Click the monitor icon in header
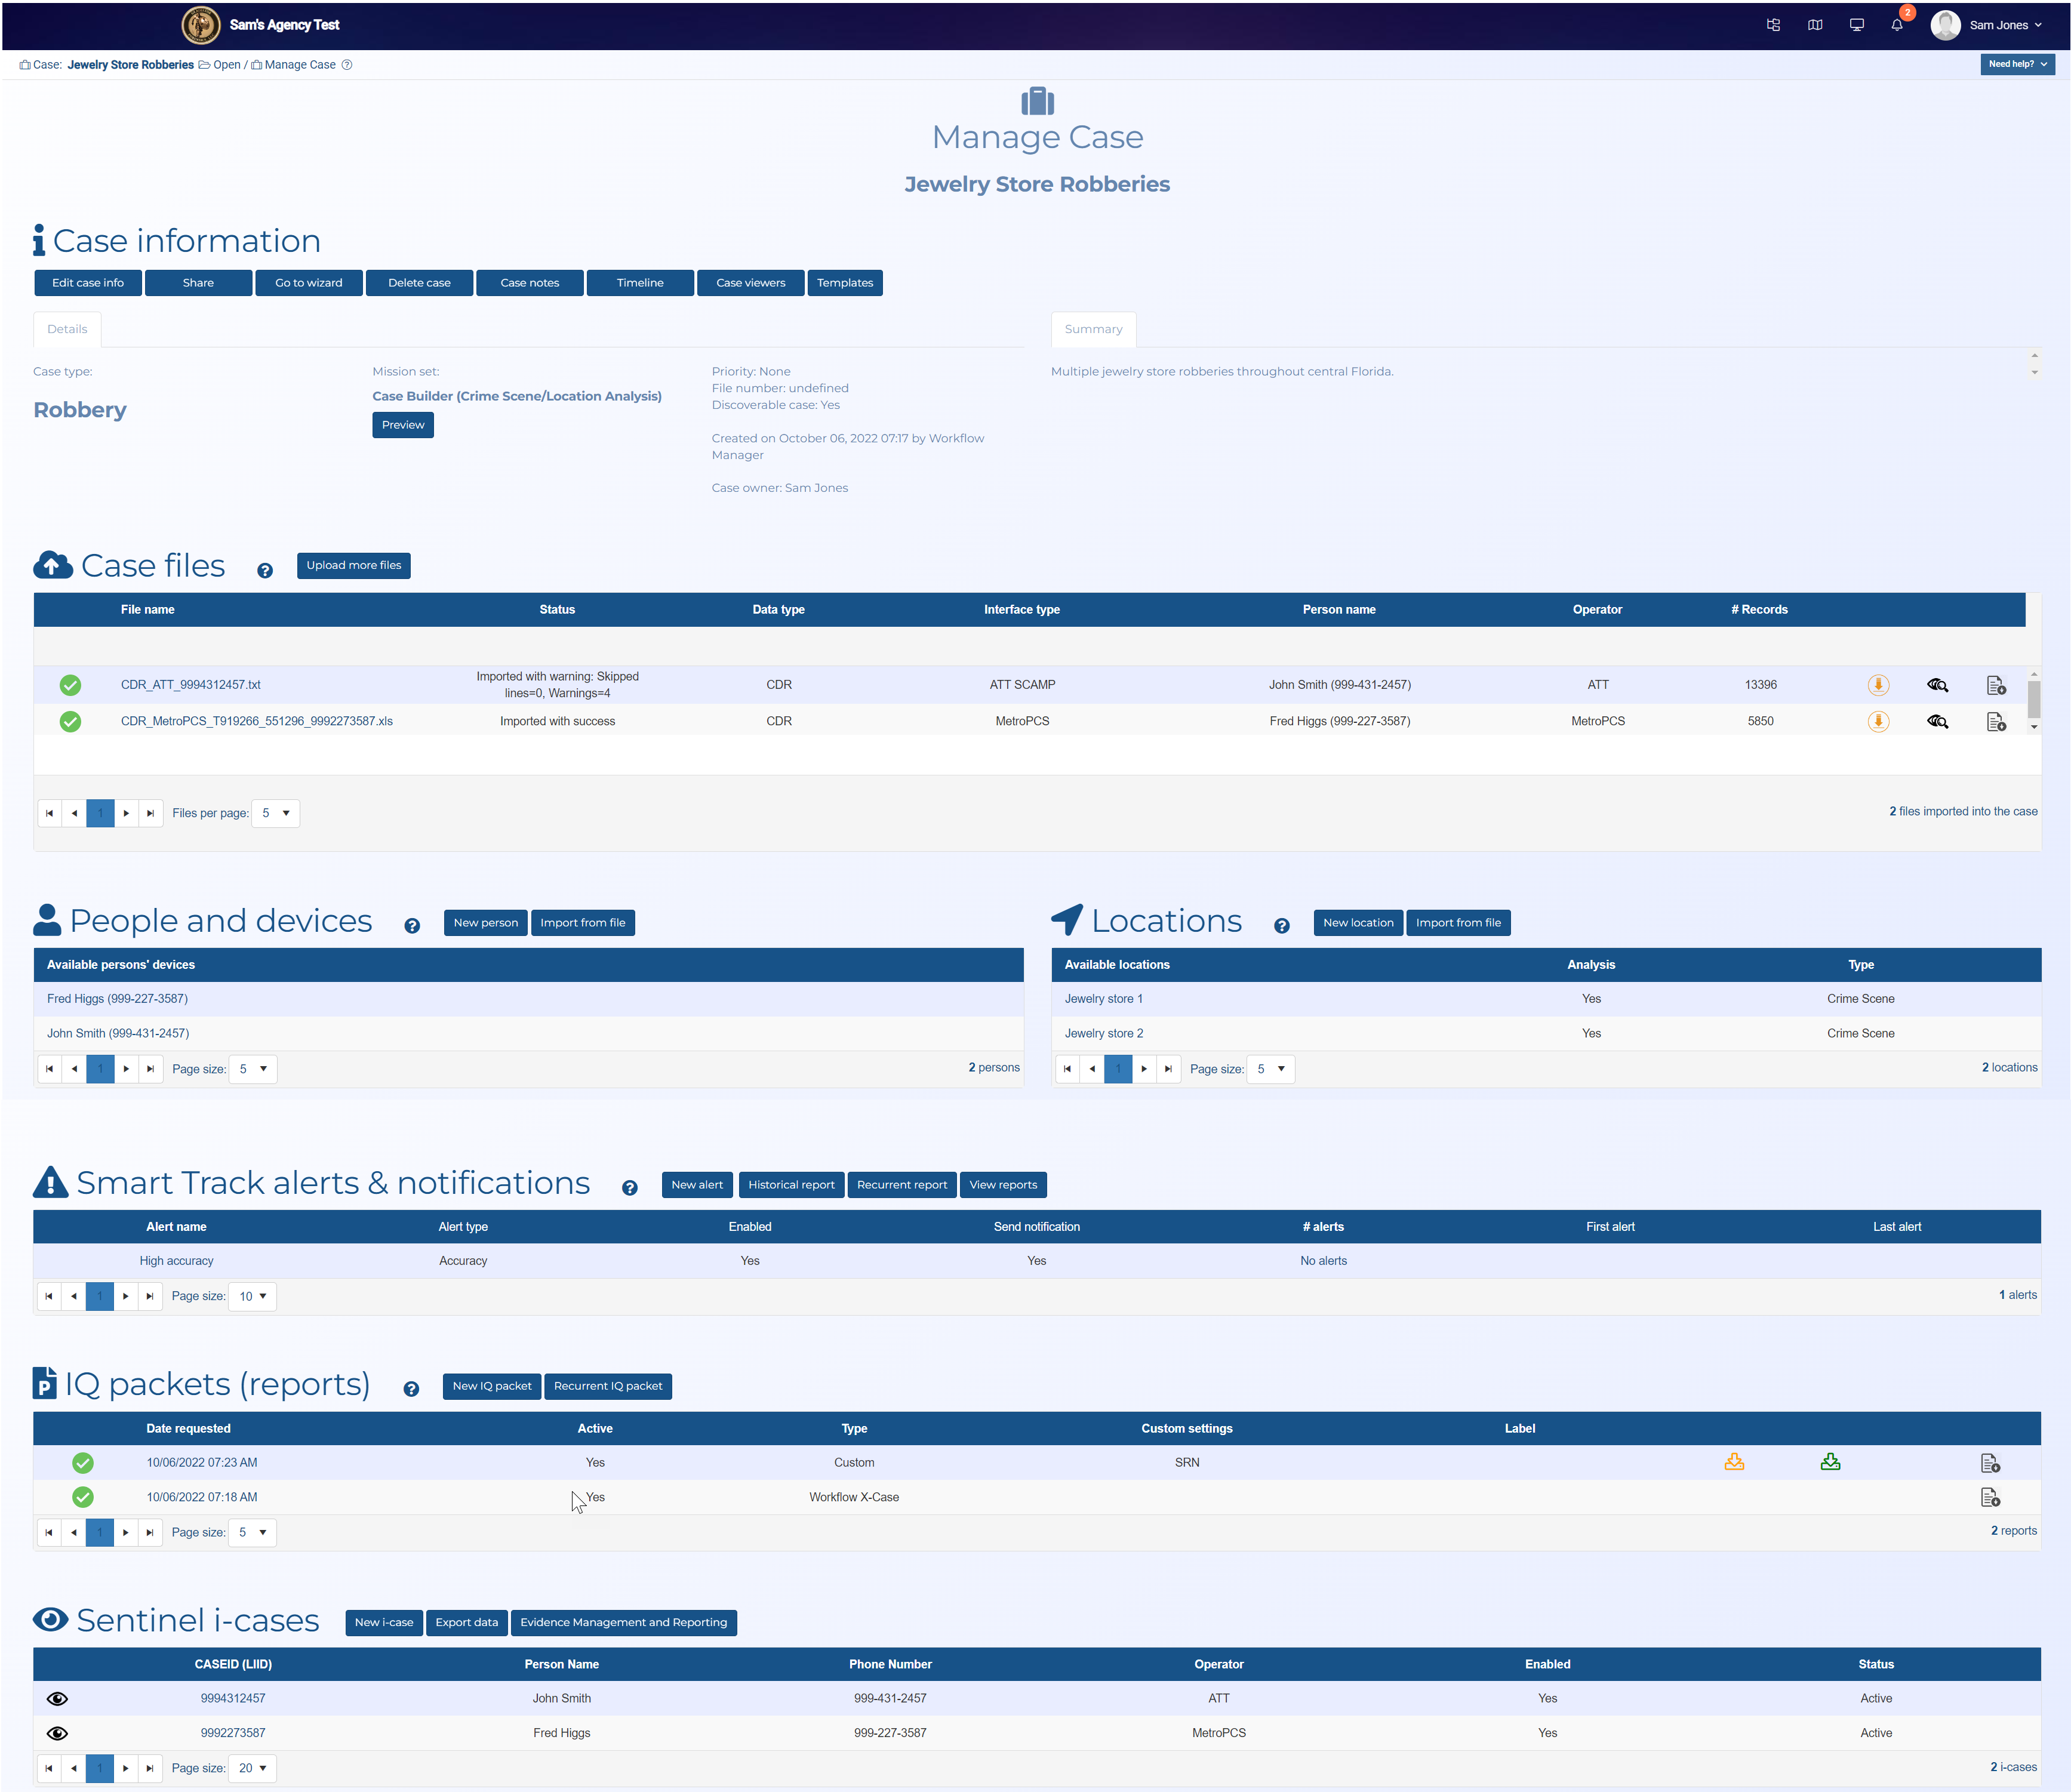The height and width of the screenshot is (1792, 2071). pos(1856,25)
